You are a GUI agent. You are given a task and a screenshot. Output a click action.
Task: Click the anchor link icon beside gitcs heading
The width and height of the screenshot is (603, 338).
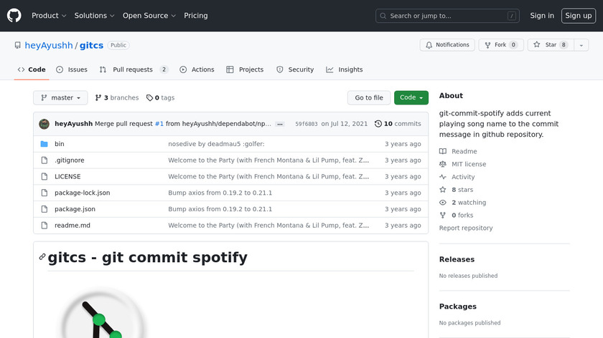42,258
